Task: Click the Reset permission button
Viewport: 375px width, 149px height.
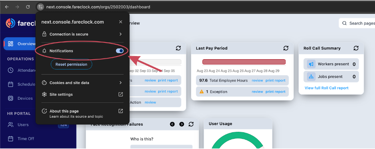Action: [71, 64]
